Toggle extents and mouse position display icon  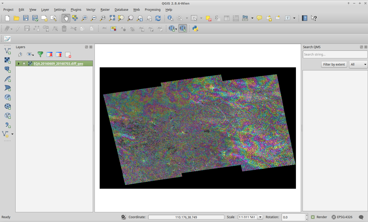tap(123, 217)
